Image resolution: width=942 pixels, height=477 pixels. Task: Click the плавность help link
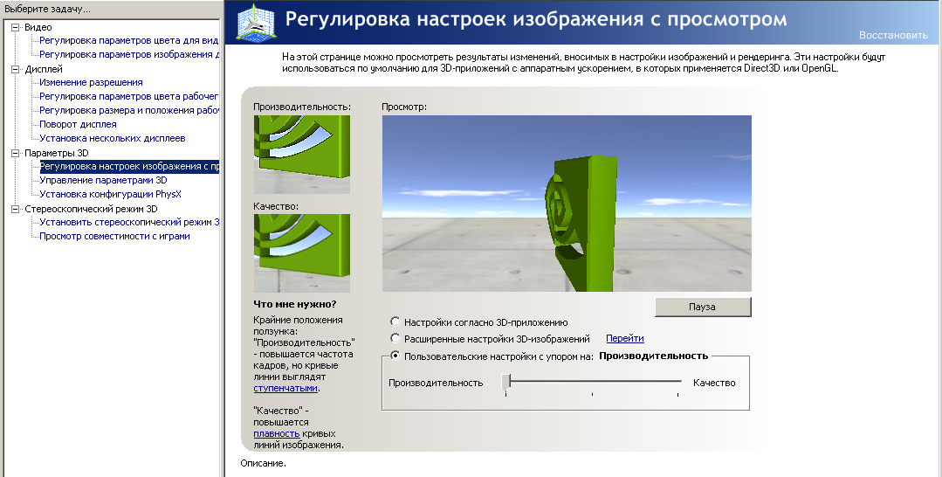277,433
